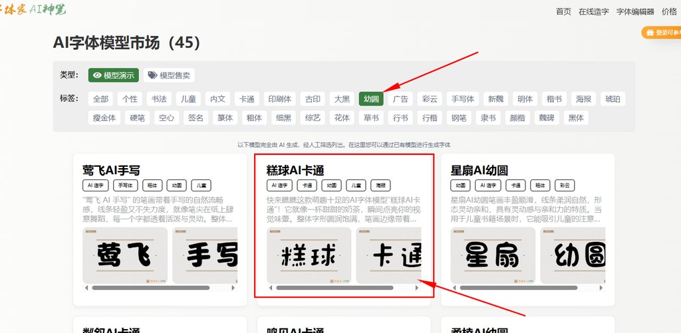
Task: Filter by the 粗体 tag in the filter bar
Action: coord(255,118)
